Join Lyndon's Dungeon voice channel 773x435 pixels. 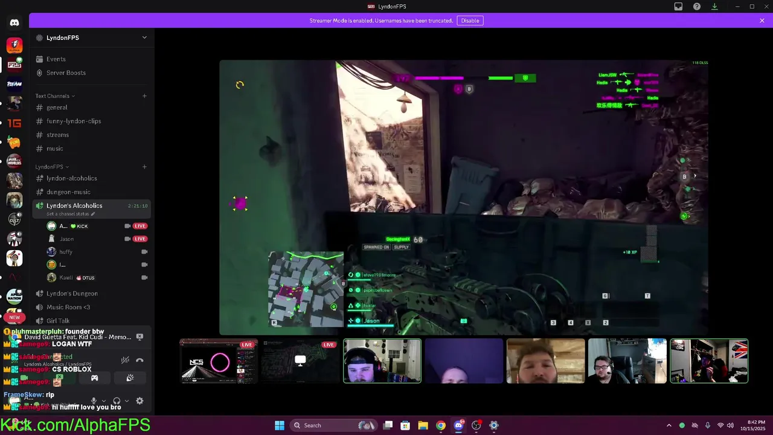[92, 294]
